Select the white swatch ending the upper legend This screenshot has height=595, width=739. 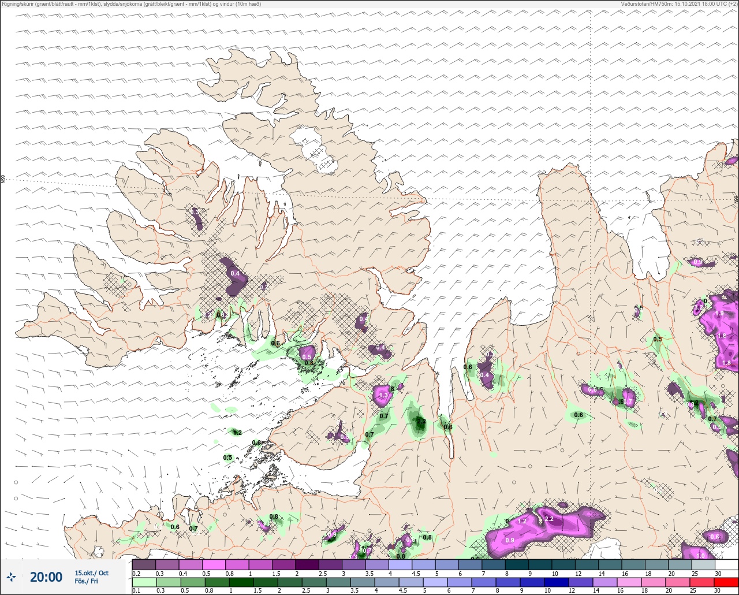pyautogui.click(x=726, y=564)
